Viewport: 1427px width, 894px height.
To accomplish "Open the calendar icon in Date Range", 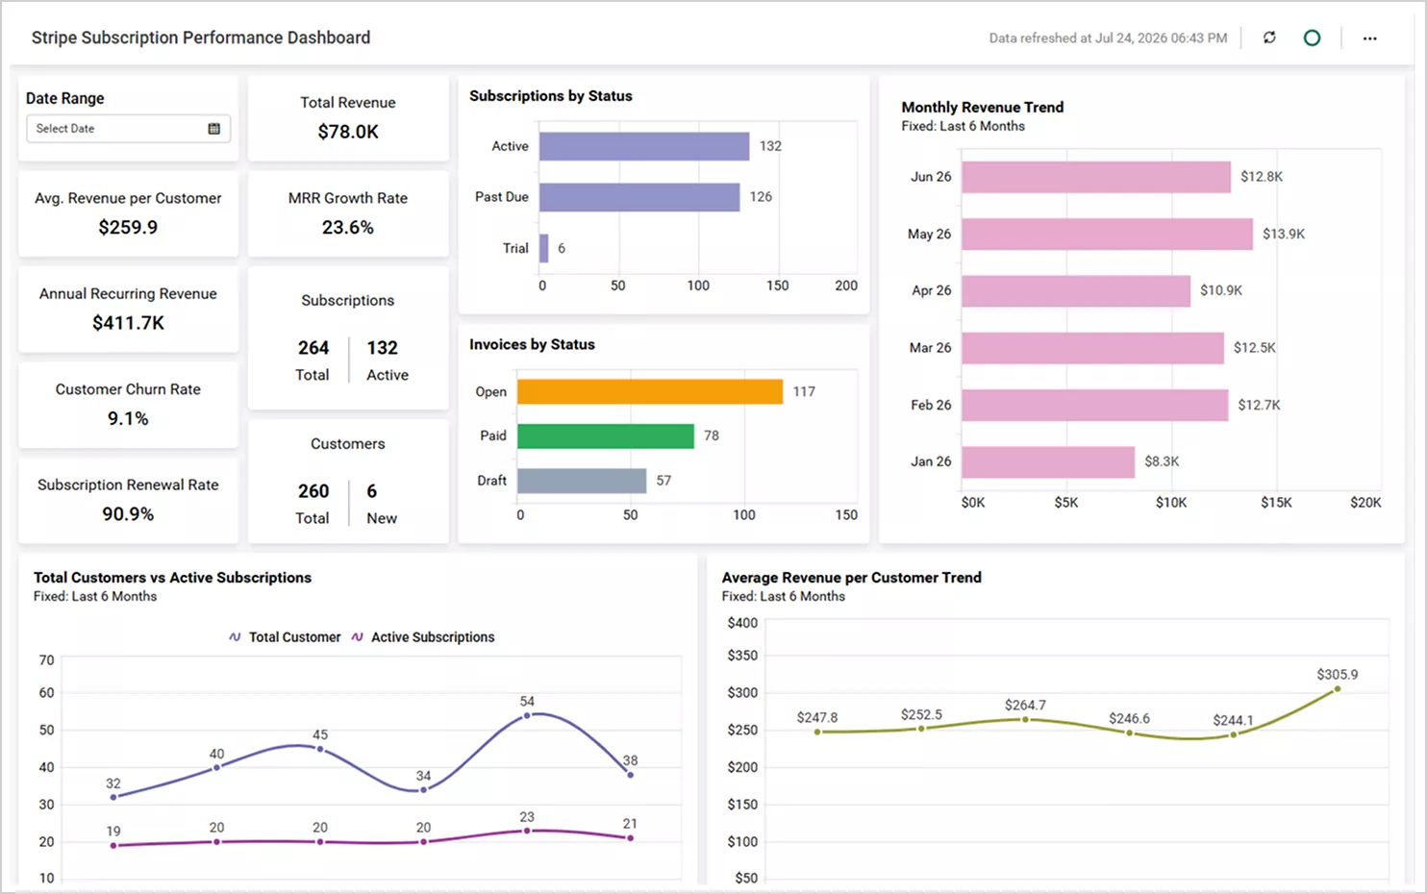I will (x=213, y=129).
